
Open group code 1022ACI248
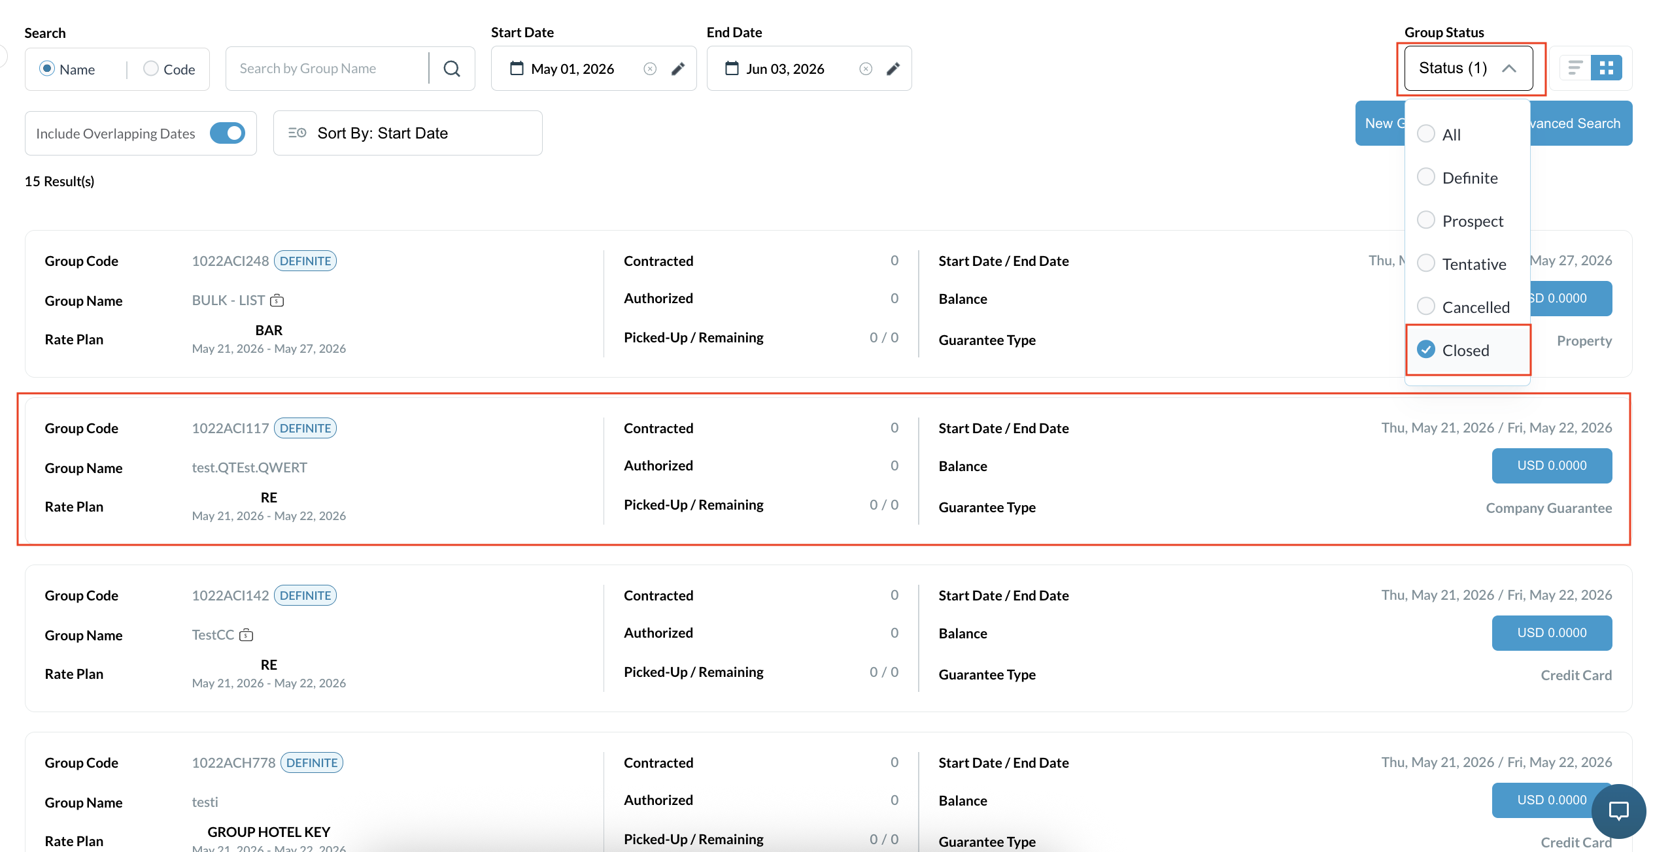tap(230, 261)
